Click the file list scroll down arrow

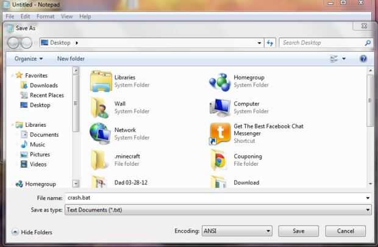[x=370, y=184]
